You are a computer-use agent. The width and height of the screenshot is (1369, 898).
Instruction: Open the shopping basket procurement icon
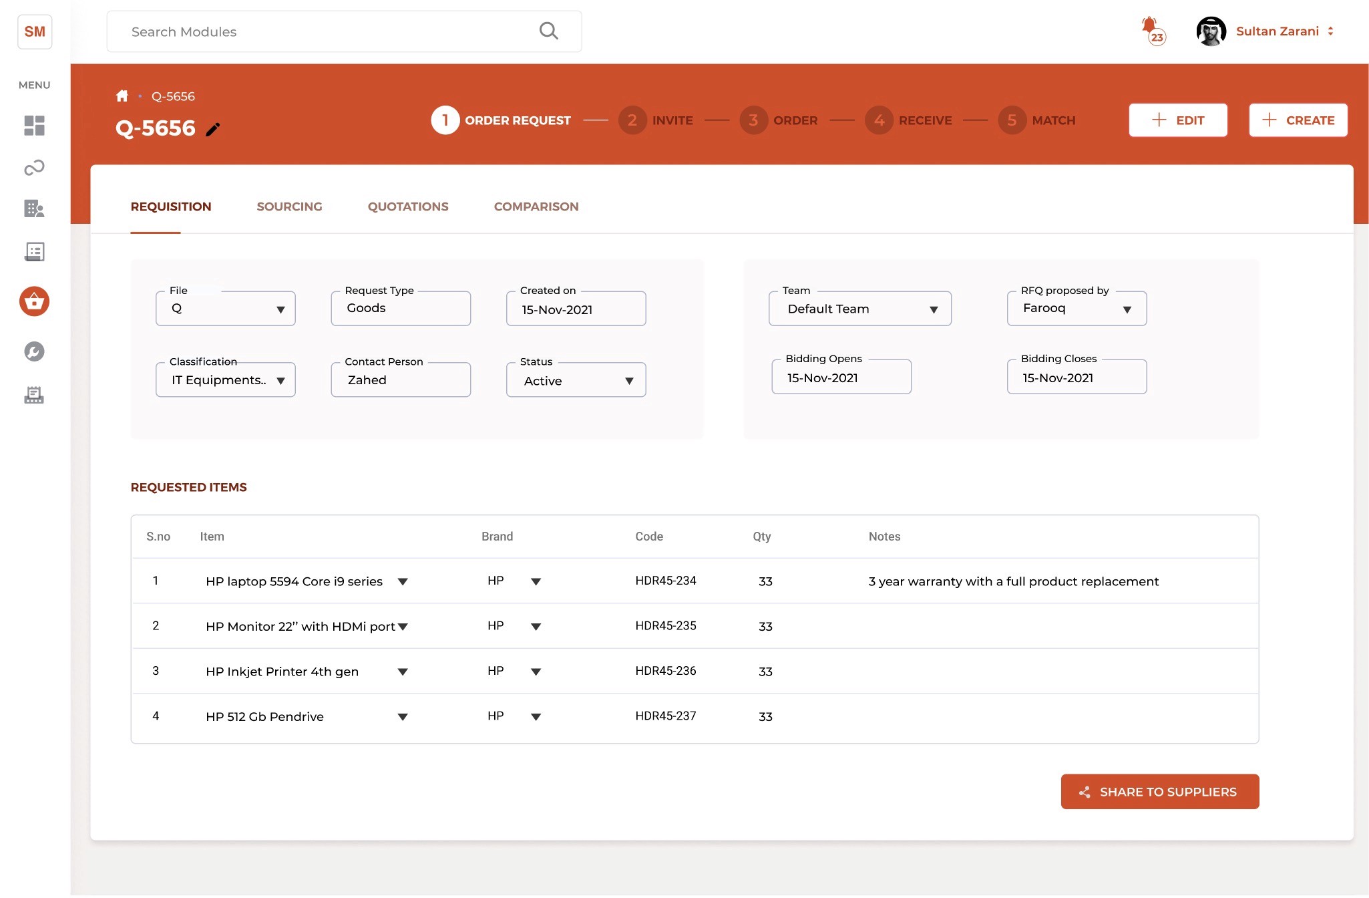point(34,302)
